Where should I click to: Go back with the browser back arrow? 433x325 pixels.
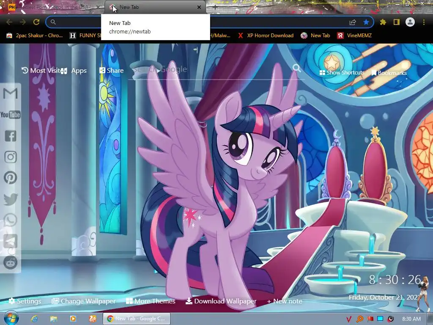(9, 22)
